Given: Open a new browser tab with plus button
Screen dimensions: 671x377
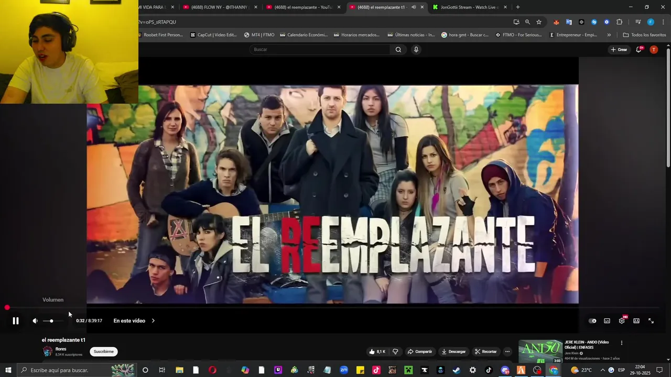Looking at the screenshot, I should click(518, 7).
